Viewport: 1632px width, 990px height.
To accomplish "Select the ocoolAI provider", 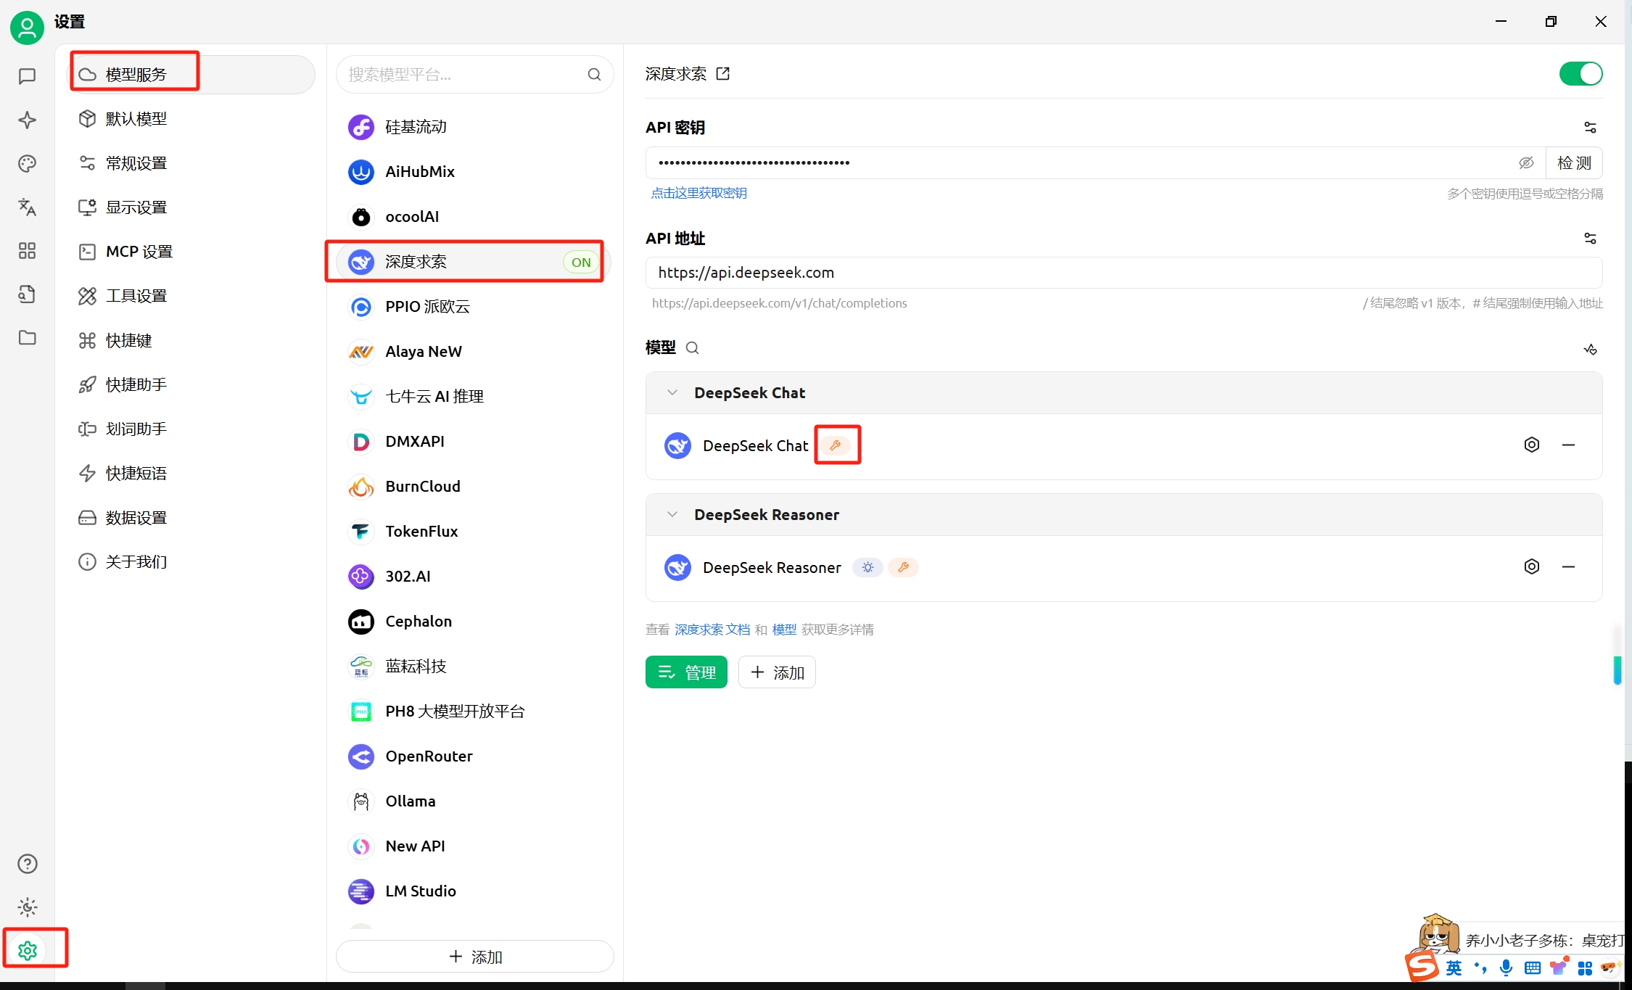I will click(473, 217).
